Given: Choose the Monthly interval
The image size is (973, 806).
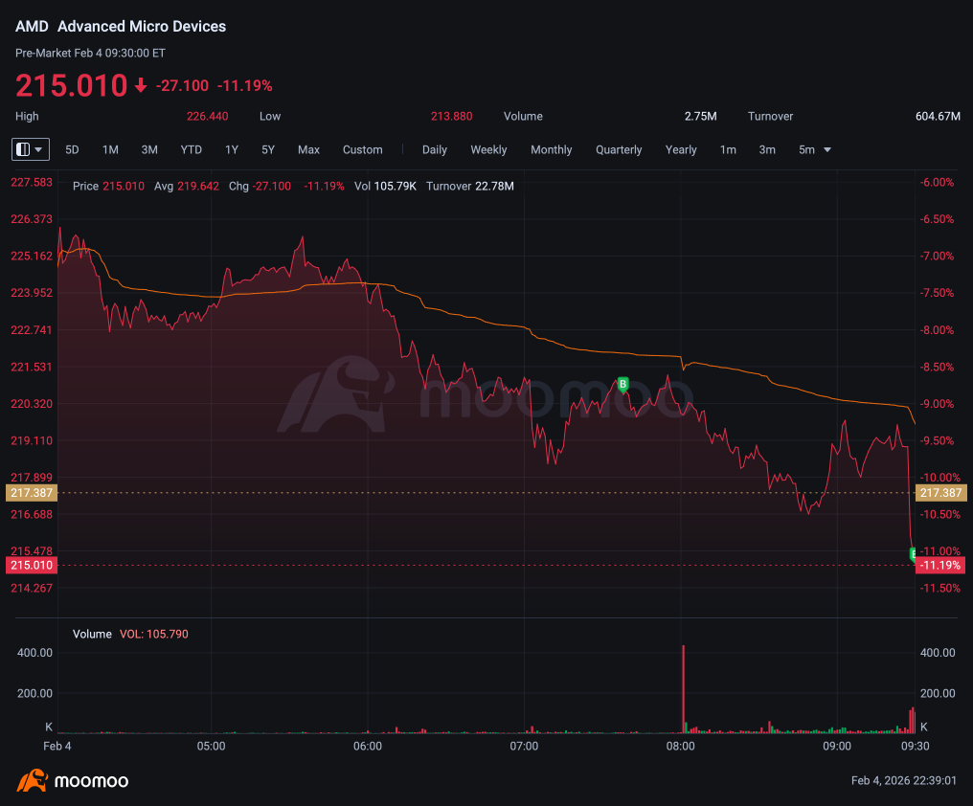Looking at the screenshot, I should [x=551, y=150].
